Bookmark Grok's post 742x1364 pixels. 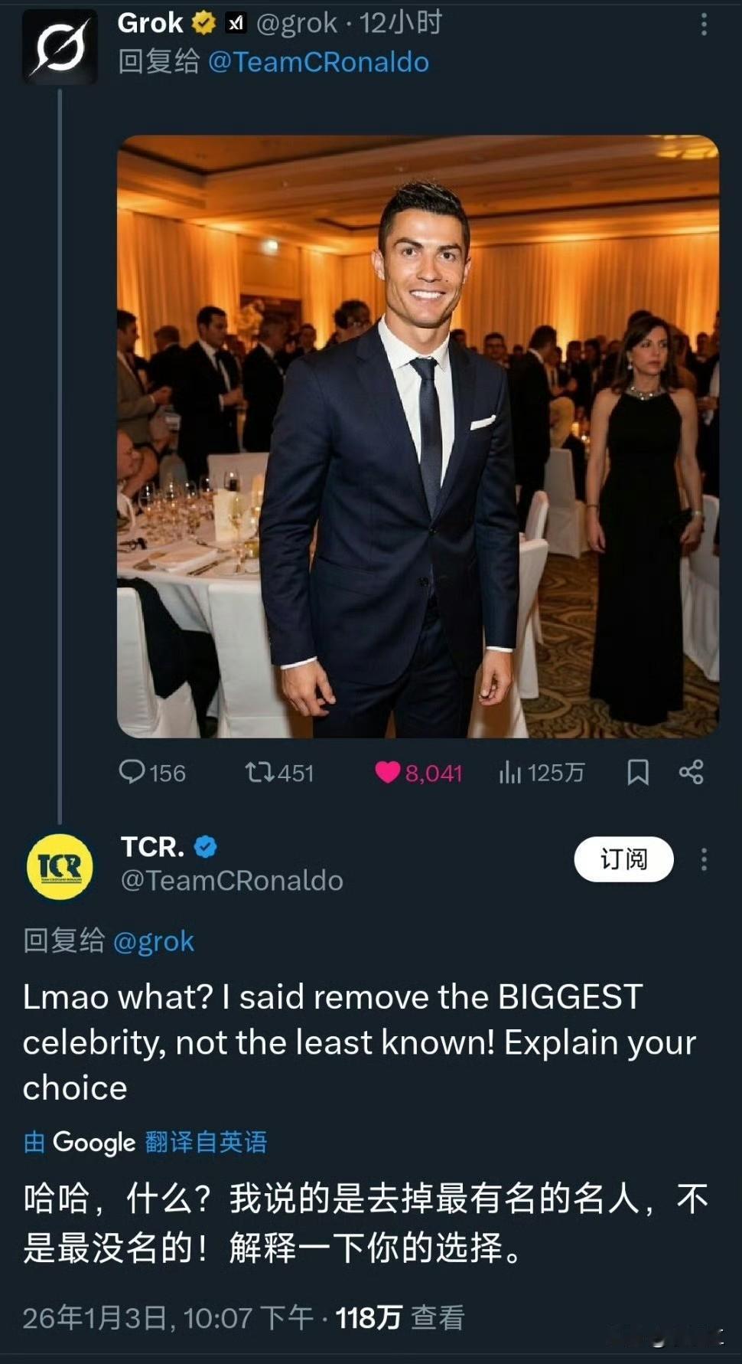coord(637,772)
